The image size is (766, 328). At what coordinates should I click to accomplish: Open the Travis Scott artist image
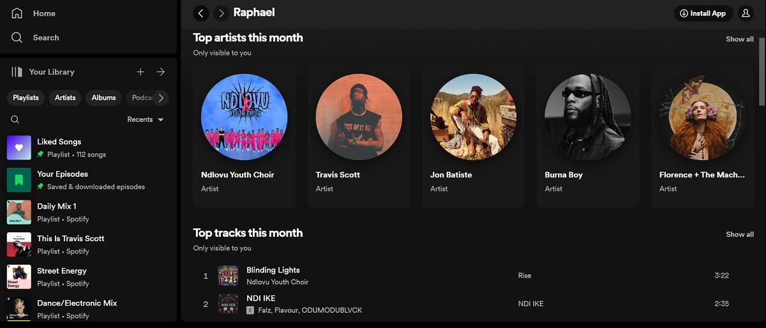point(359,117)
